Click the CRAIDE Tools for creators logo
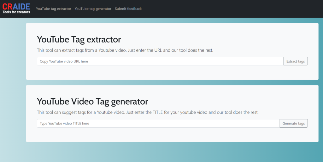 (x=16, y=9)
